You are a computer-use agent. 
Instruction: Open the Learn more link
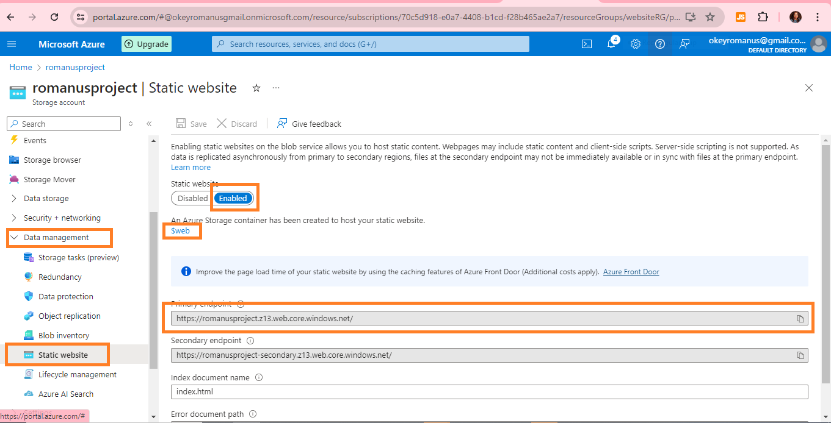(191, 168)
